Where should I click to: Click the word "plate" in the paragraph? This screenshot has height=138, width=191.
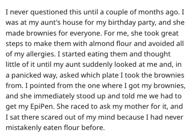(110, 75)
